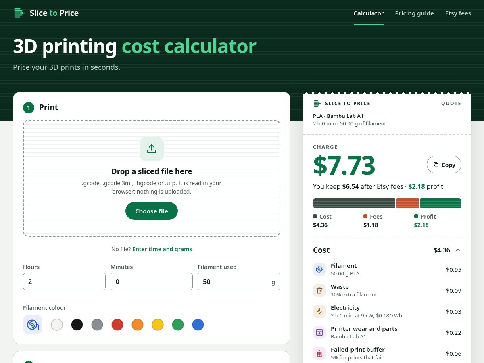Select the green filament colour
Image resolution: width=484 pixels, height=363 pixels.
[178, 325]
